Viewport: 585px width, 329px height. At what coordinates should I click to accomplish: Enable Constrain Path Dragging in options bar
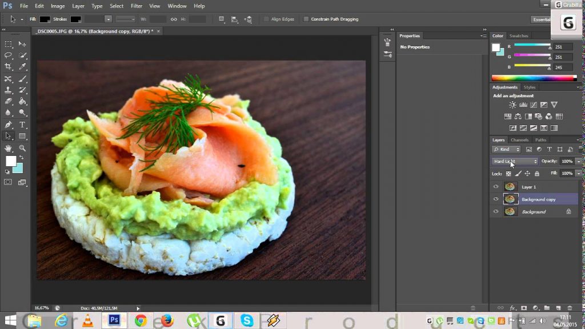tap(305, 19)
